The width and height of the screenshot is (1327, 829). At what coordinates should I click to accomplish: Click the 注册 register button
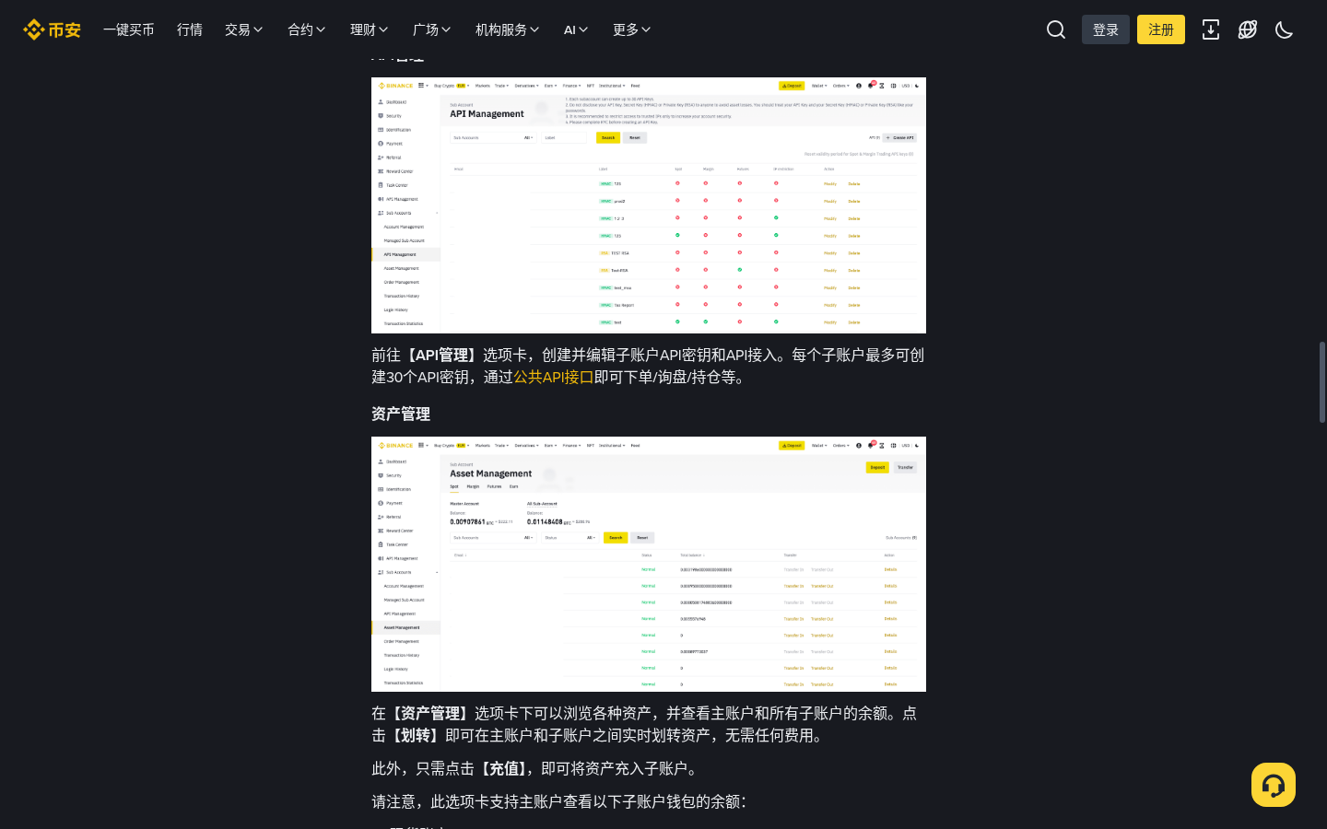tap(1161, 29)
